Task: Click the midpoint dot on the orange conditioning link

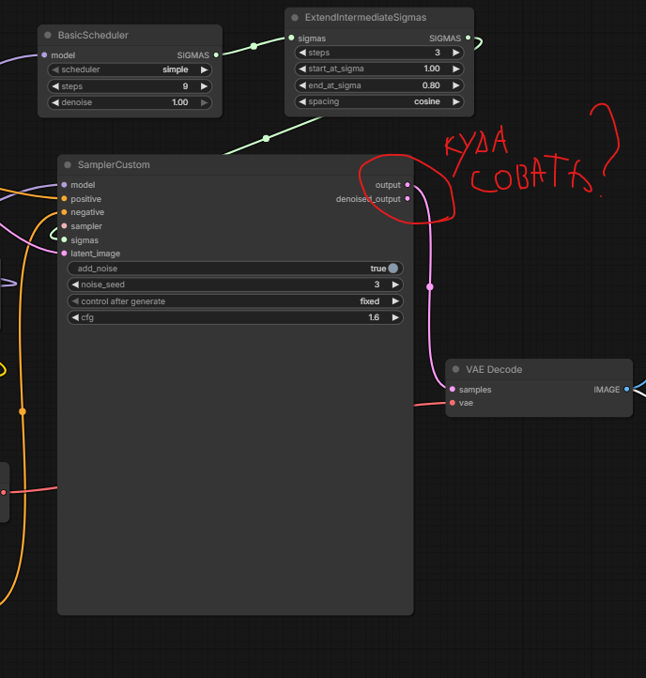Action: click(23, 411)
